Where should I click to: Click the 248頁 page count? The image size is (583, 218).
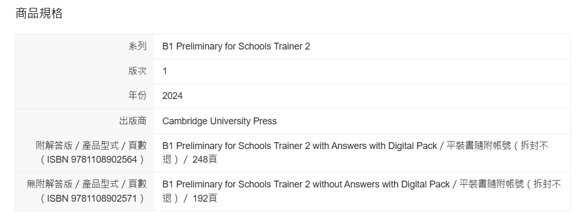pyautogui.click(x=204, y=160)
